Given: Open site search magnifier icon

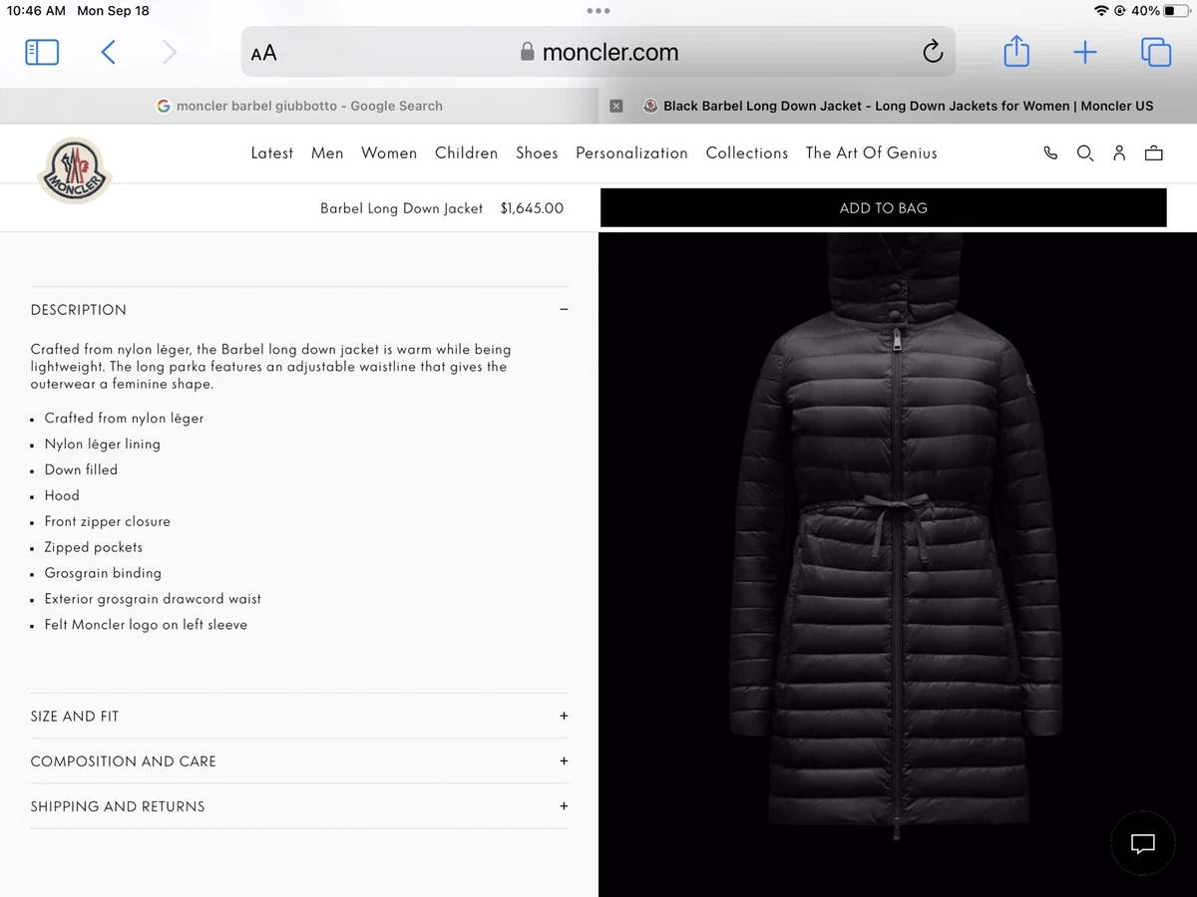Looking at the screenshot, I should point(1085,153).
